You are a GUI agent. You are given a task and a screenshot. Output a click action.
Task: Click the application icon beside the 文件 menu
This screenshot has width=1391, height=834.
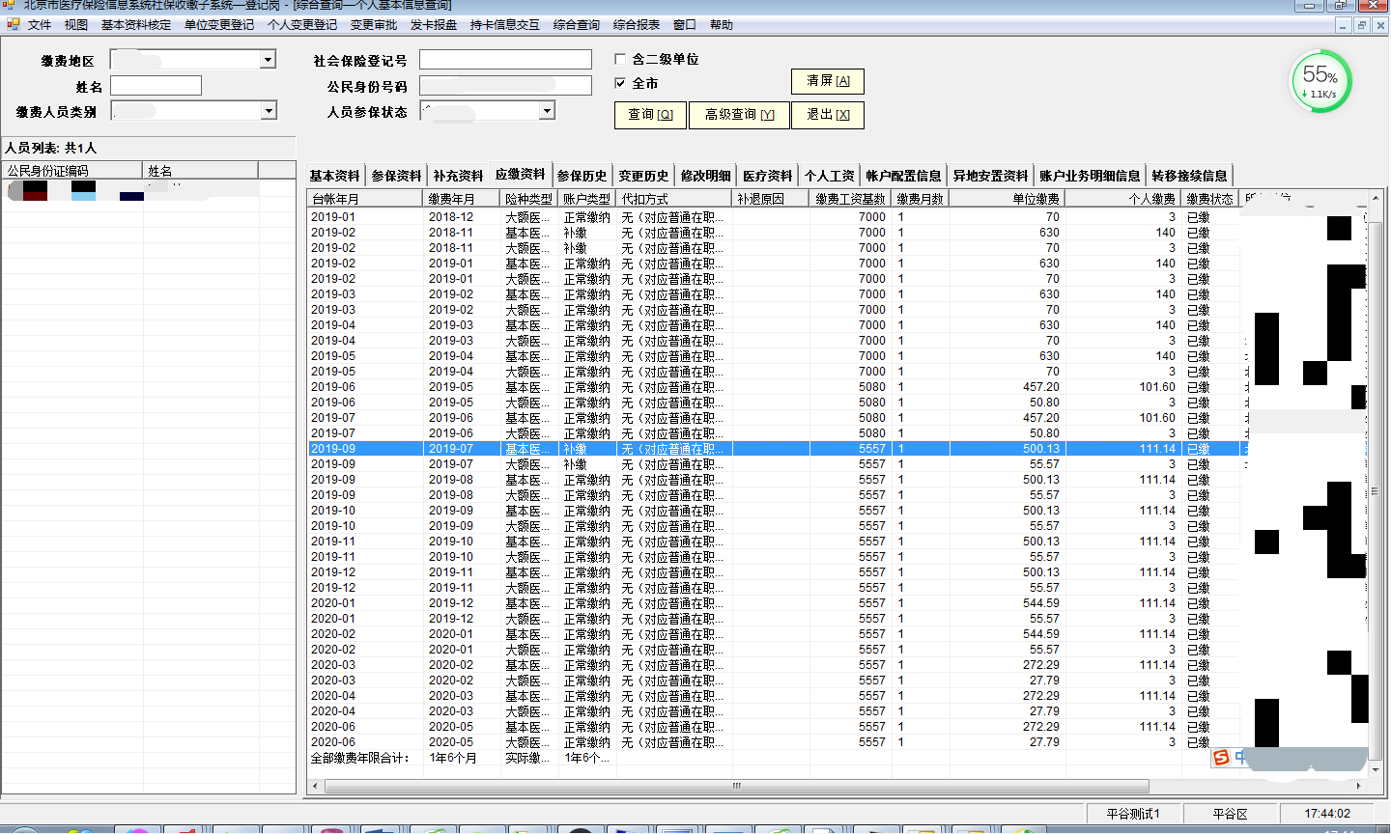(13, 24)
